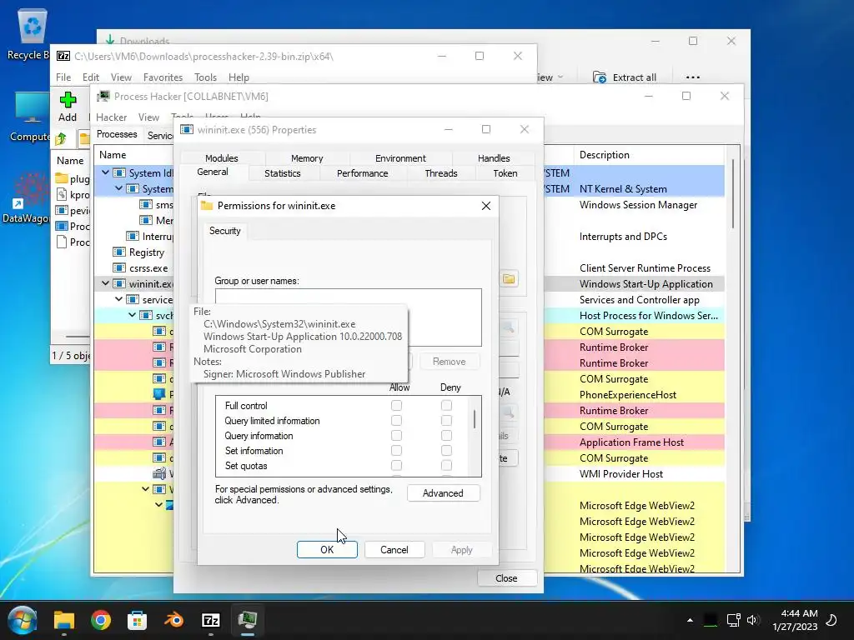Open View dropdown in Downloads window
This screenshot has height=640, width=854.
click(x=549, y=77)
